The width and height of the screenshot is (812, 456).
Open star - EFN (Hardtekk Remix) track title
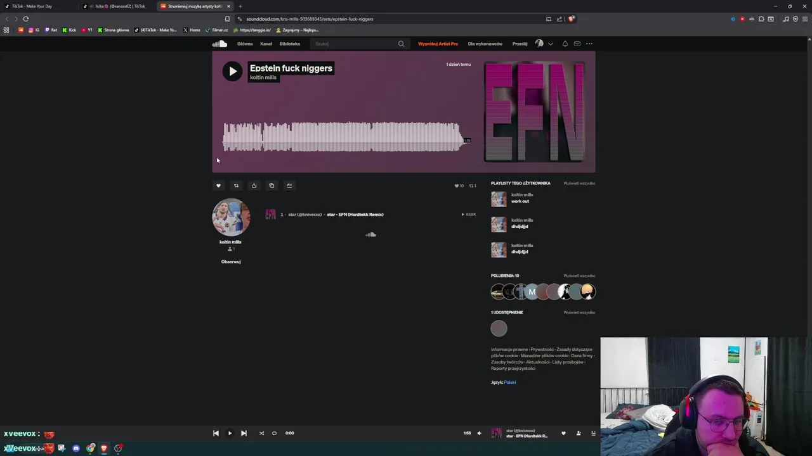tap(355, 215)
